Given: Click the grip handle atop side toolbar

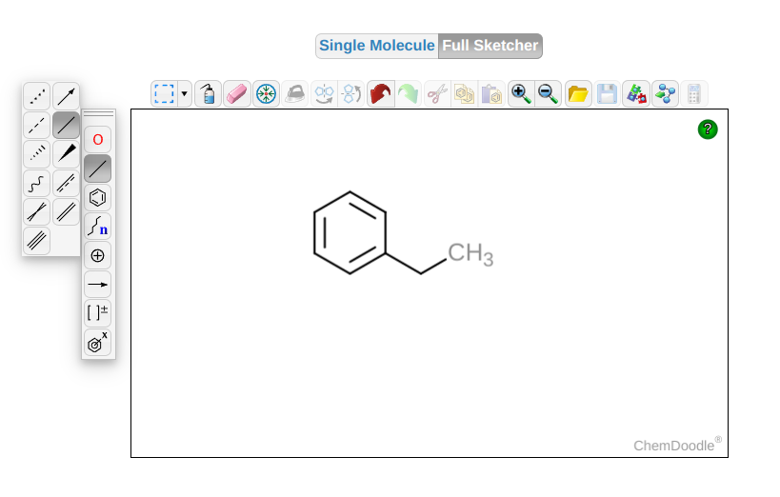Looking at the screenshot, I should coord(98,114).
